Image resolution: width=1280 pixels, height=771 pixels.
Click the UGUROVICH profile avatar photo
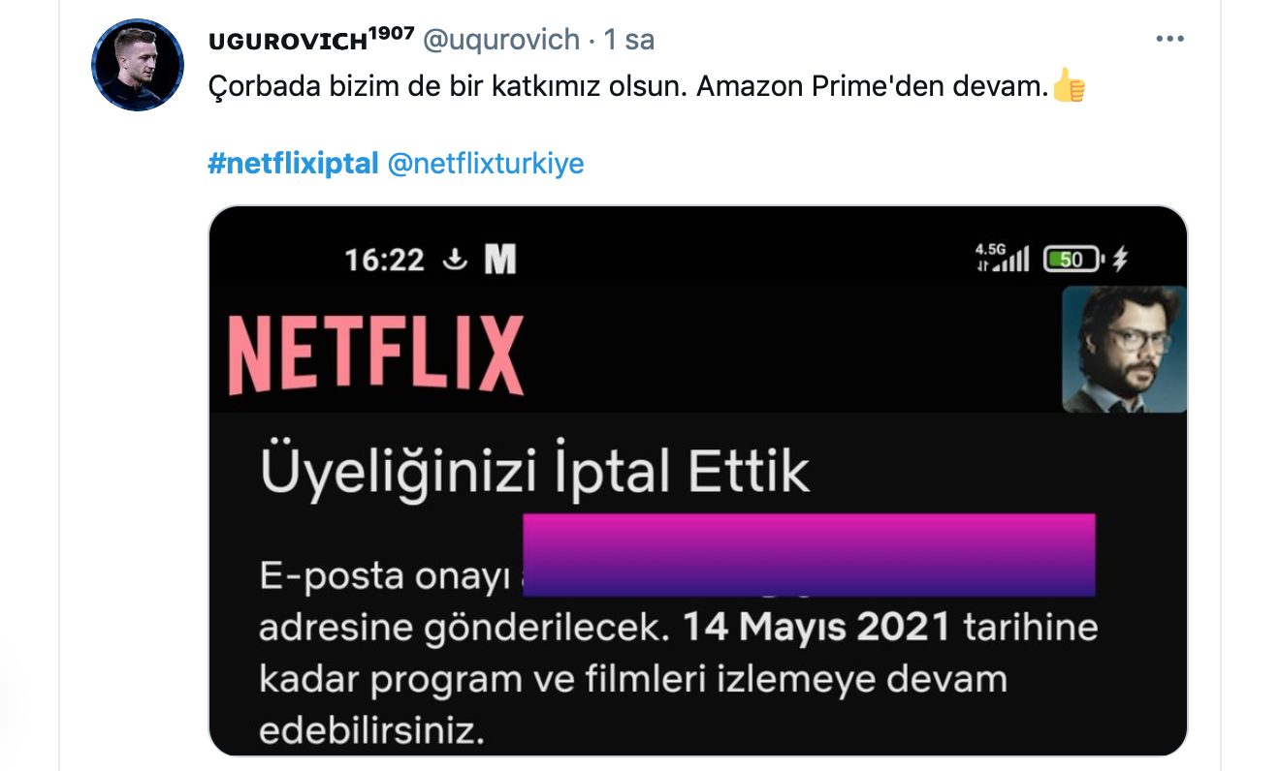[x=138, y=65]
